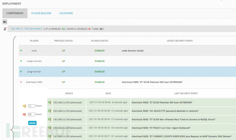Click the AlienVault NIDS latest security event text

152,82
